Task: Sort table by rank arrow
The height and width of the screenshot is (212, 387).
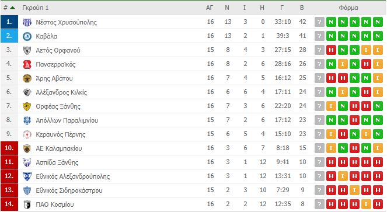Action: click(x=12, y=8)
